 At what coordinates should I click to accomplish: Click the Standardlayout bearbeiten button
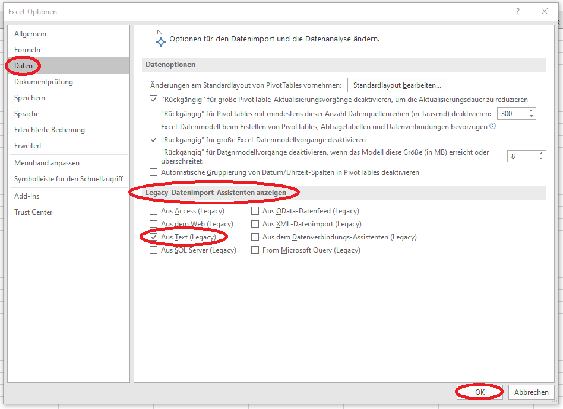coord(397,85)
